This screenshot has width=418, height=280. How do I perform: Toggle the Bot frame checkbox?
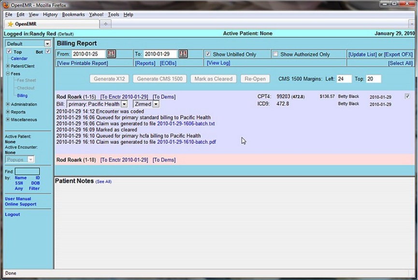click(48, 51)
